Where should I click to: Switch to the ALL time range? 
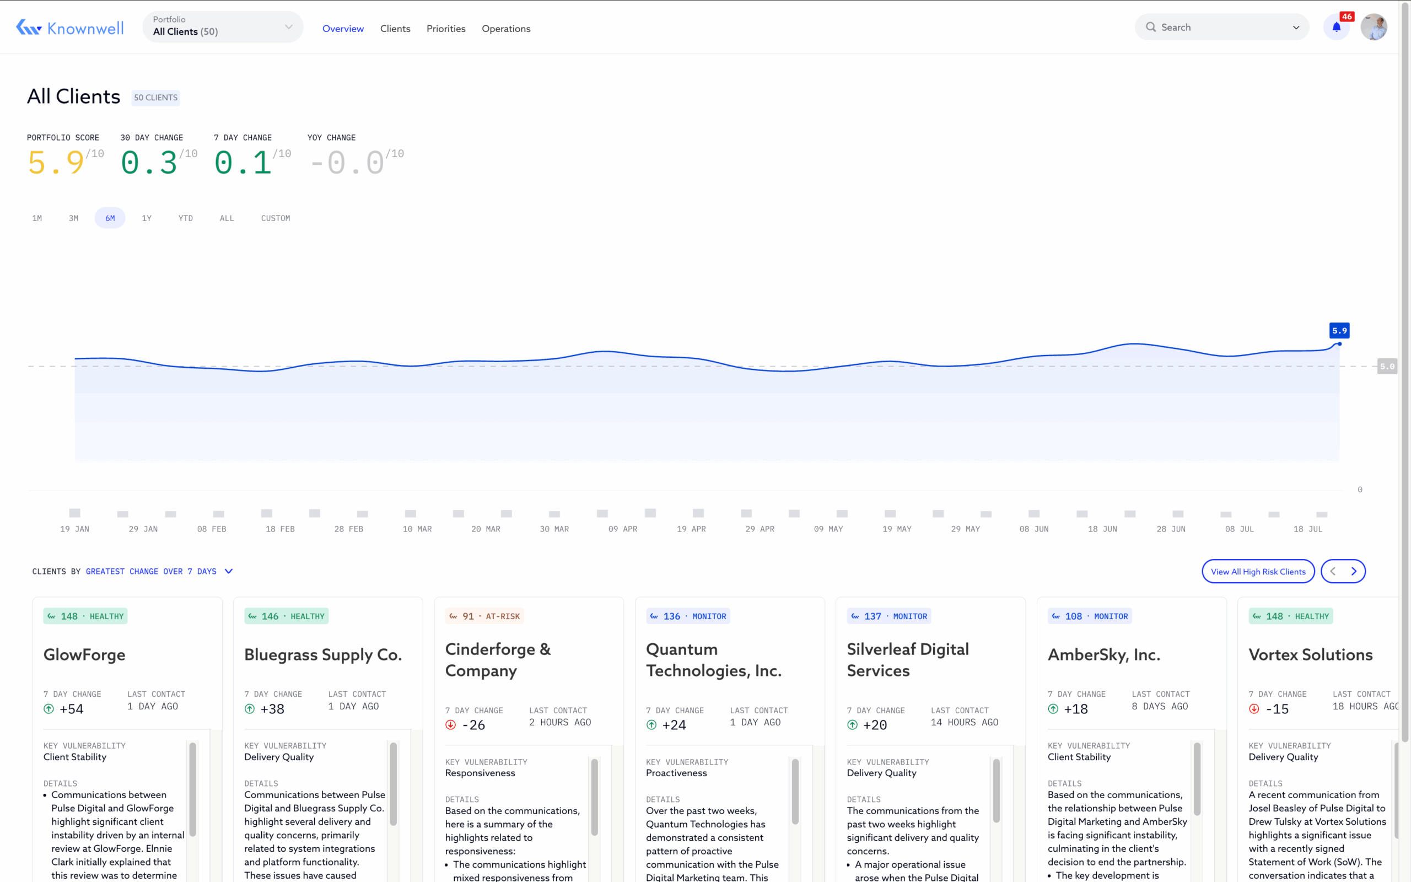(227, 218)
